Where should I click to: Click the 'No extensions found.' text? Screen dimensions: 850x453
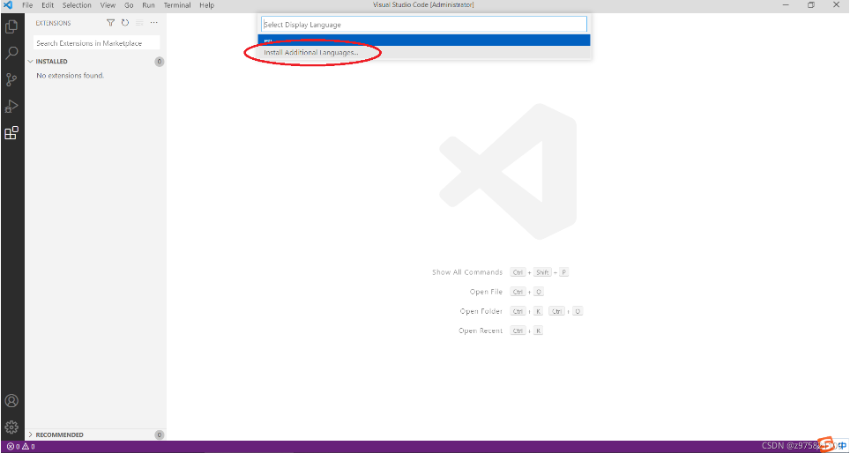pos(70,76)
